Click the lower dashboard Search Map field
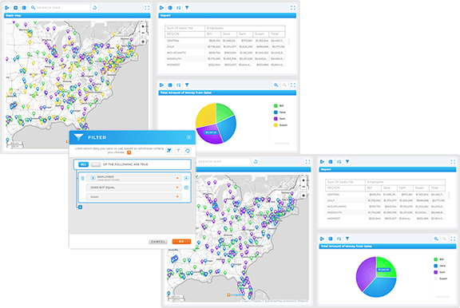Screen dimensions: 460x308 [223, 161]
